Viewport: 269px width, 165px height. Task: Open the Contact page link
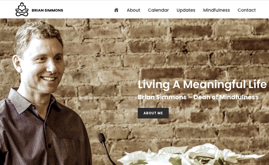pos(247,10)
